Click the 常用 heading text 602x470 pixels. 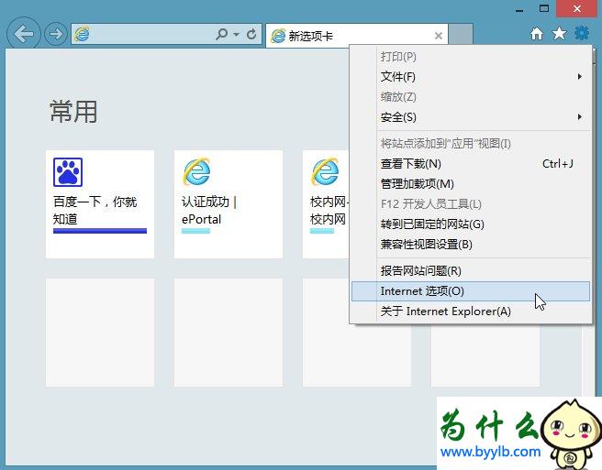coord(73,112)
